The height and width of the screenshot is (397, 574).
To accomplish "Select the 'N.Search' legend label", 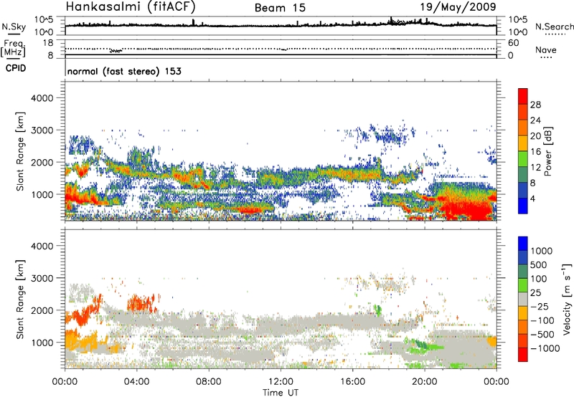I will [x=554, y=27].
